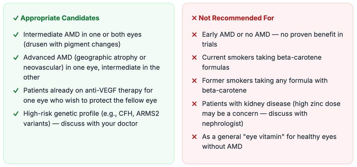Viewport: 357px width, 167px height.
Task: Select the "Not Recommended For" heading text
Action: [236, 18]
